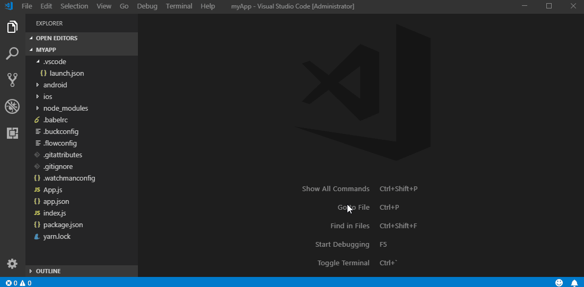Click the git icon beside .gitattributes

(x=37, y=155)
